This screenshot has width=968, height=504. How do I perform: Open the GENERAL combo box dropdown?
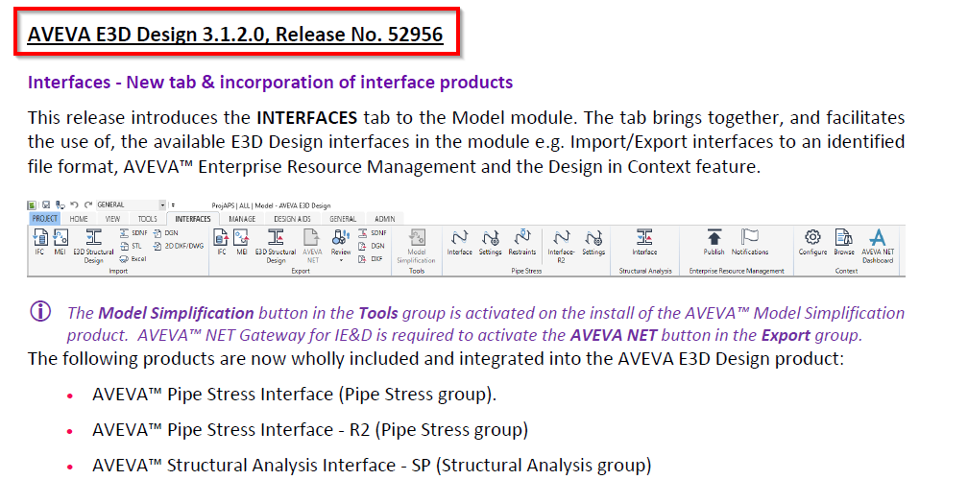coord(162,204)
